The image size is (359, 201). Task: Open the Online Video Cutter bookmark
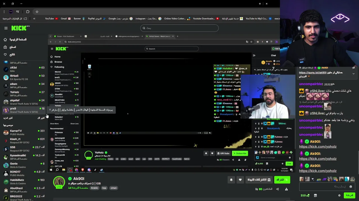tap(177, 19)
